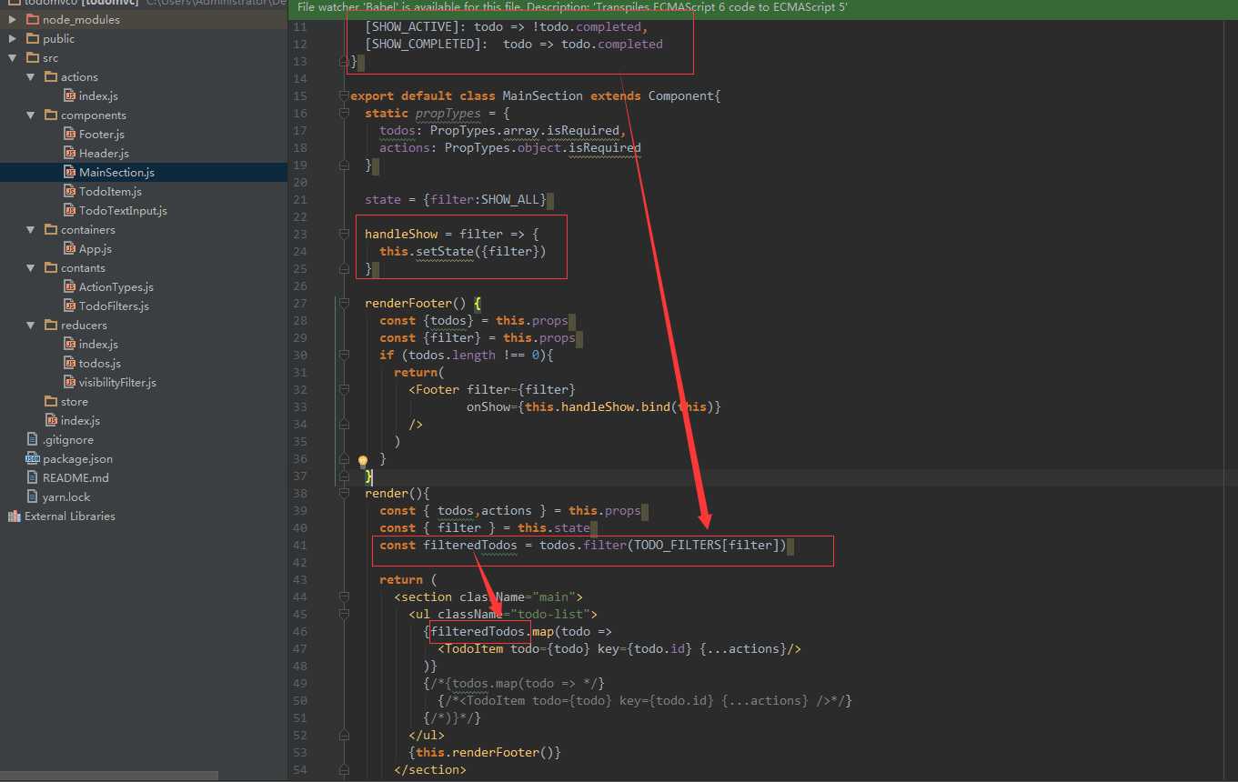This screenshot has width=1238, height=782.
Task: Open index.js under the reducers folder
Action: click(x=98, y=344)
